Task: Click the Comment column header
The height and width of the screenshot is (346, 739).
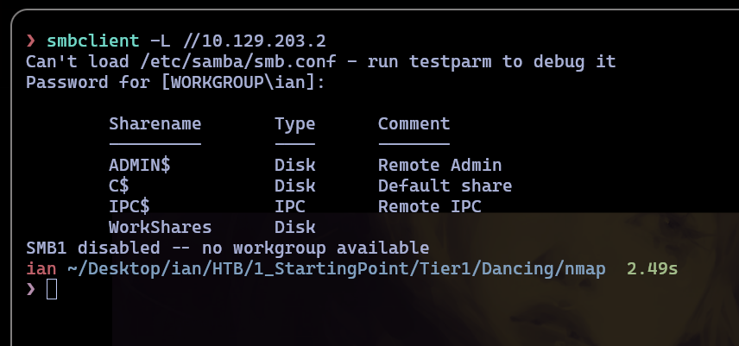Action: (414, 123)
